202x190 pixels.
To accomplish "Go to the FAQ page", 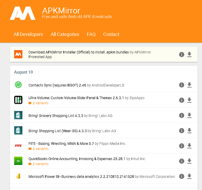I will click(91, 34).
